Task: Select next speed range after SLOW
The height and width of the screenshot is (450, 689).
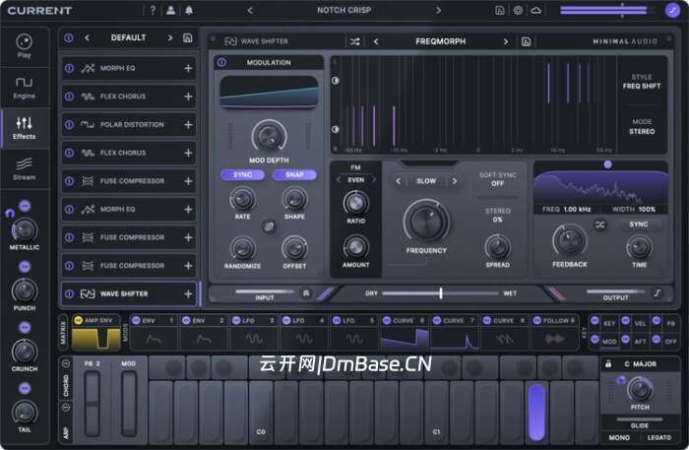Action: tap(455, 181)
